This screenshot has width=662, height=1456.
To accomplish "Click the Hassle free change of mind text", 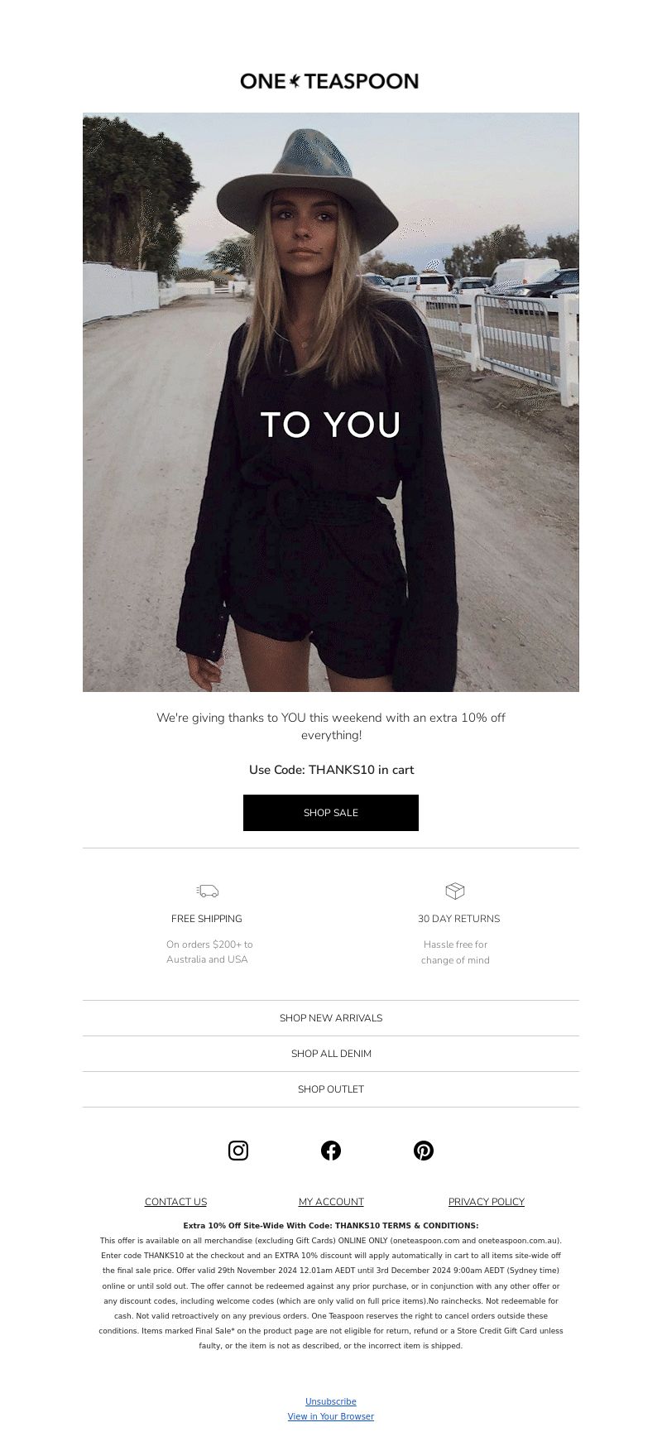I will click(x=455, y=952).
